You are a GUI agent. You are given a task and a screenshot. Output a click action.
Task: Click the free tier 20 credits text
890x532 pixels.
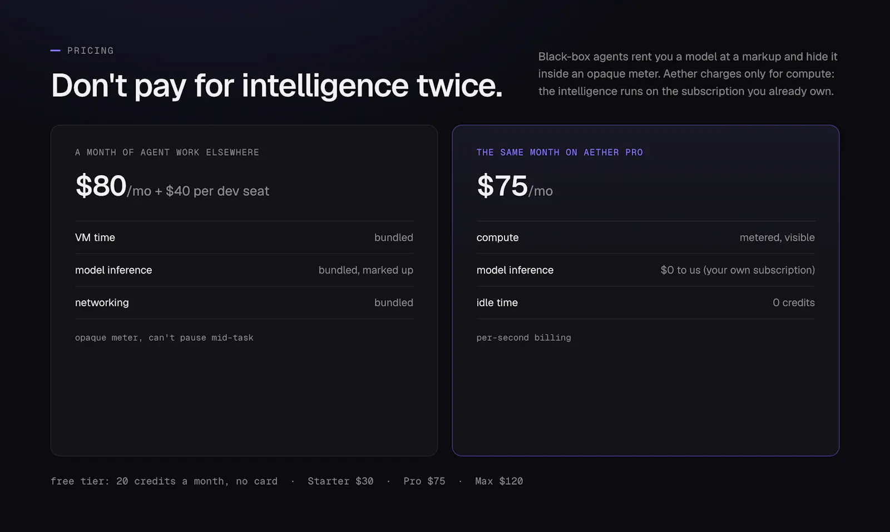(164, 481)
